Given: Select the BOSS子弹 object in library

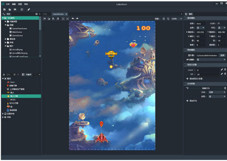Looking at the screenshot, I should tap(14, 103).
